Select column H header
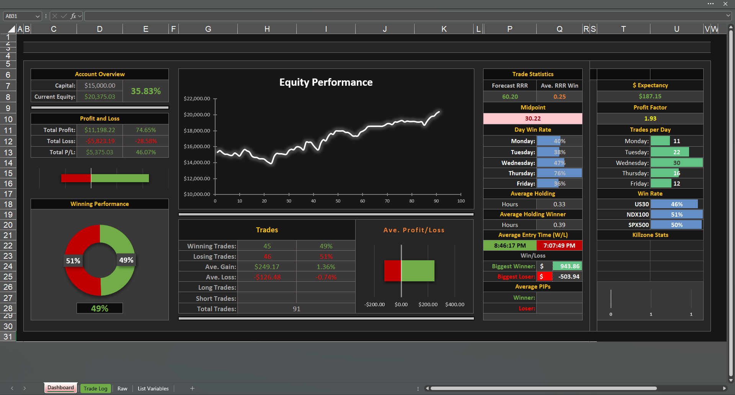This screenshot has height=395, width=735. pos(267,29)
